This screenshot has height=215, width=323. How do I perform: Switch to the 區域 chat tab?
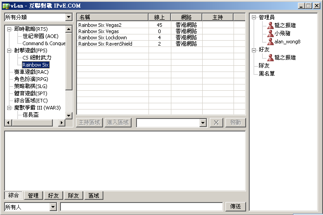coord(94,195)
